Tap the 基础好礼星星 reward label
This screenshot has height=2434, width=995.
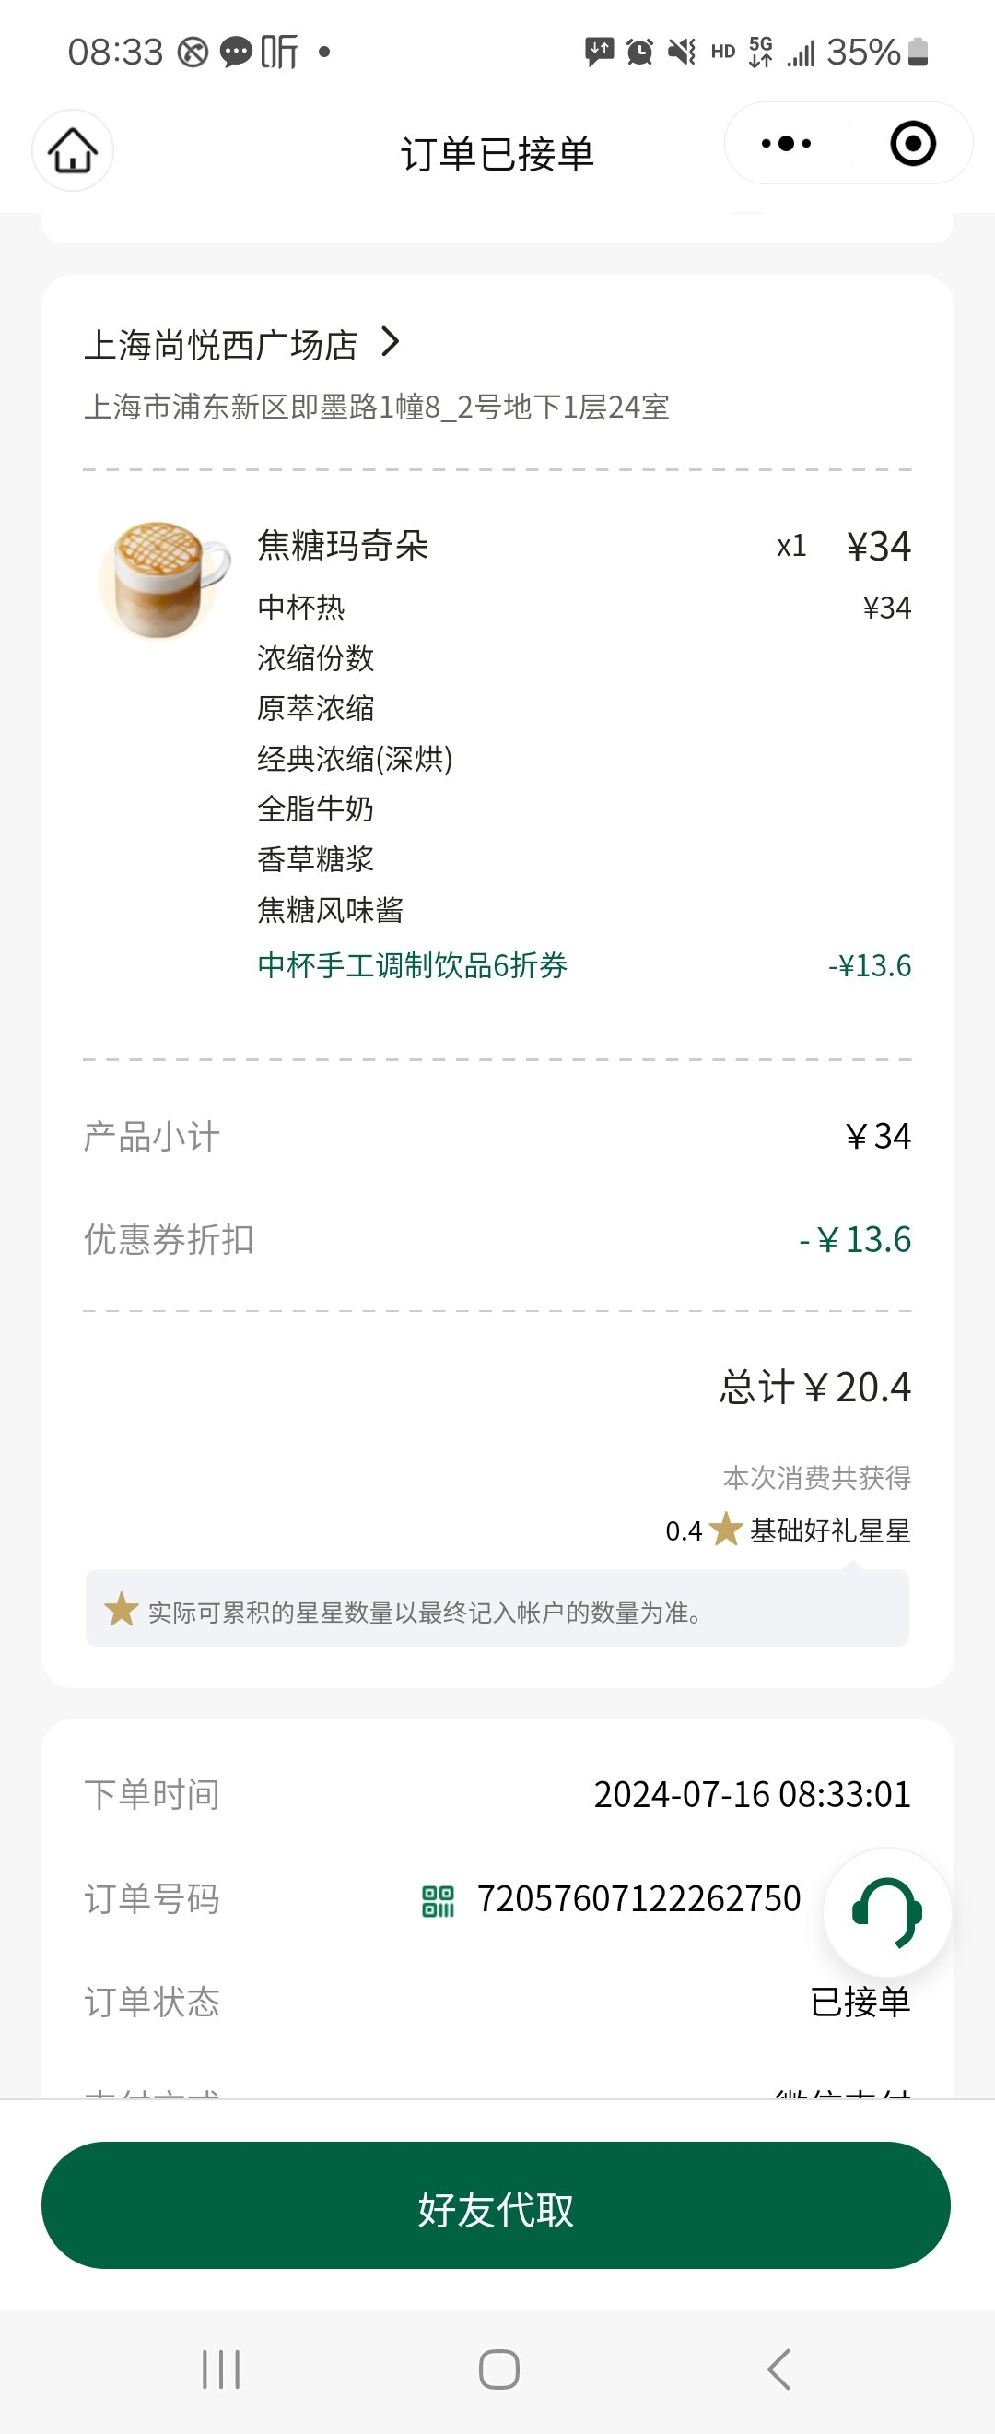830,1530
